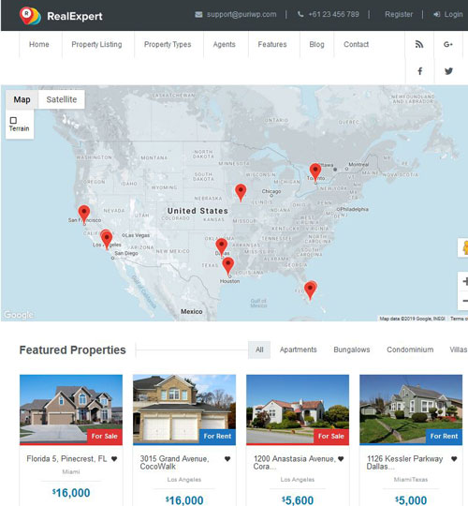The image size is (468, 506).
Task: Filter featured properties by Apartments
Action: (299, 350)
